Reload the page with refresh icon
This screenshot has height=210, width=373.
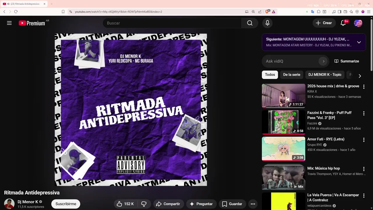tap(16, 12)
